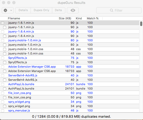This screenshot has height=120, width=143.
Task: Mark the black AuthPlayLib.bundle duplicate checkbox
Action: pos(5,89)
